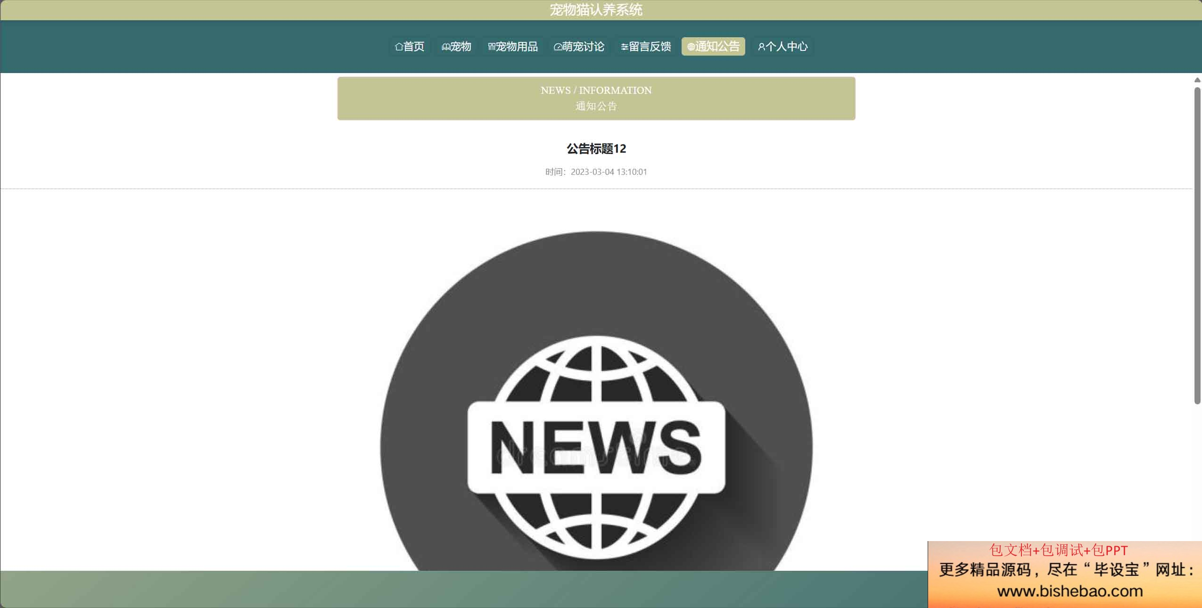Click the icon beside 留言反馈
Viewport: 1202px width, 608px height.
coord(625,47)
